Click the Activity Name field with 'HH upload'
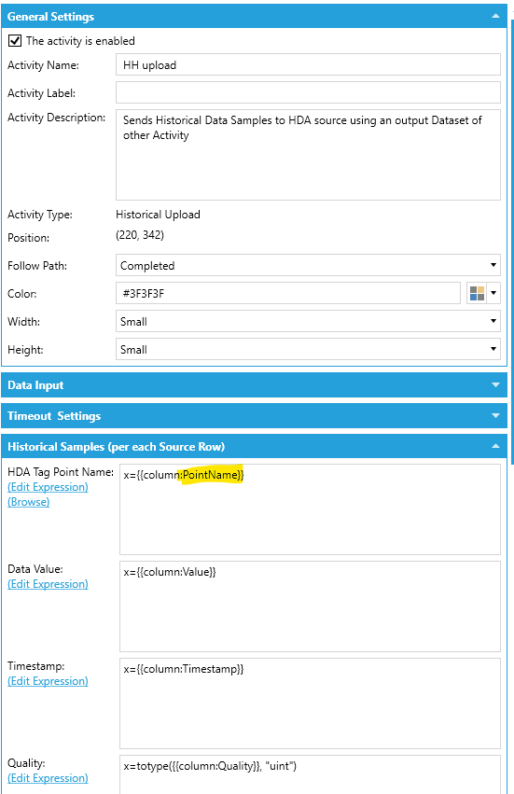The width and height of the screenshot is (514, 794). coord(308,64)
